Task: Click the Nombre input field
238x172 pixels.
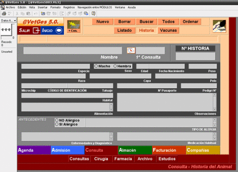Action: [x=73, y=50]
